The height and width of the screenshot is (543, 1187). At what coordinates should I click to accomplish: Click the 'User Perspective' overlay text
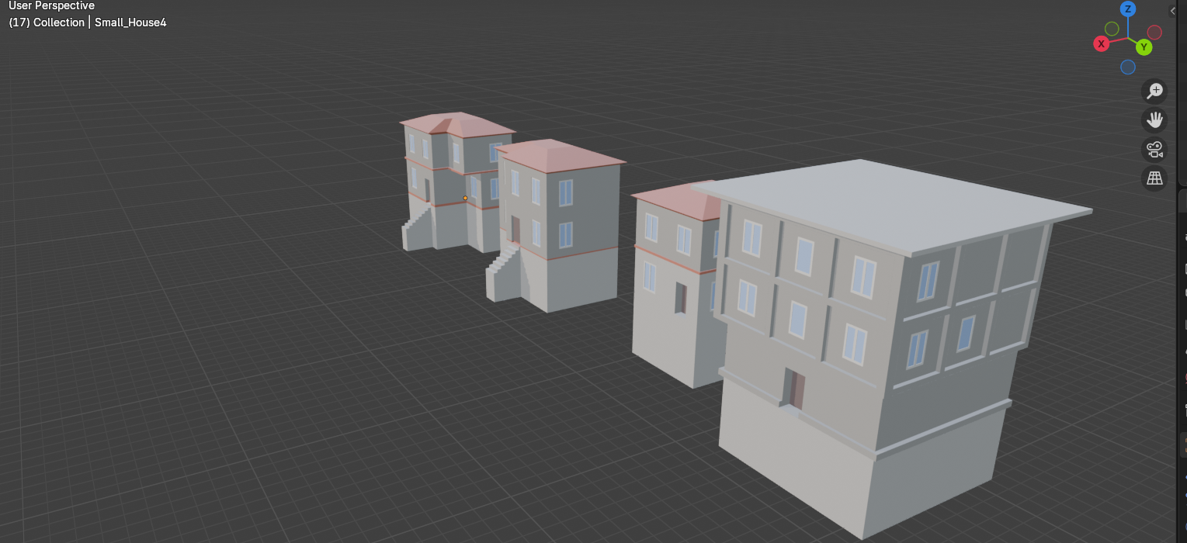pyautogui.click(x=51, y=6)
